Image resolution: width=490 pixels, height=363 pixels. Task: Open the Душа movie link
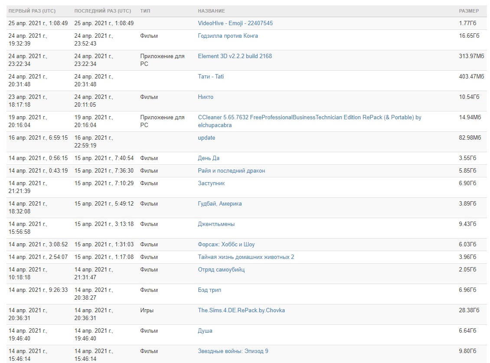(x=205, y=331)
